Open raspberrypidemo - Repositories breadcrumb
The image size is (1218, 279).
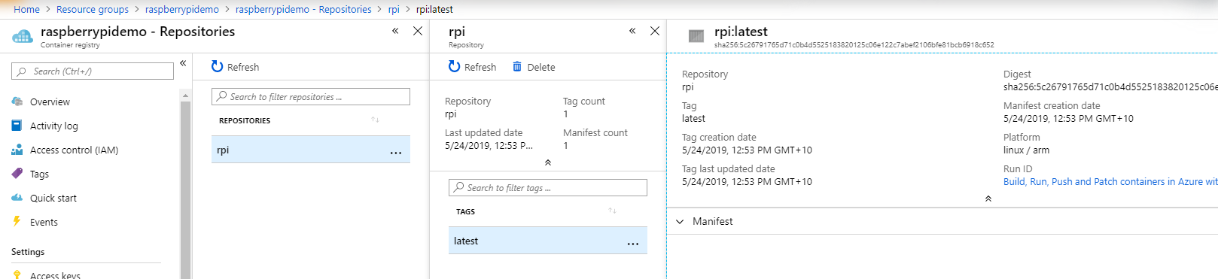[303, 9]
